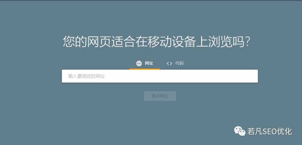Switch to the 网址 tab
This screenshot has height=145, width=302.
pyautogui.click(x=145, y=63)
